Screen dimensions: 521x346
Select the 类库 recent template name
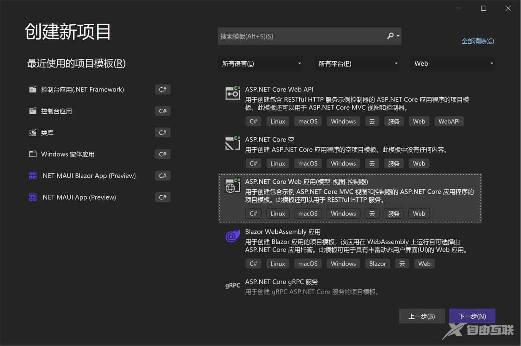point(47,133)
